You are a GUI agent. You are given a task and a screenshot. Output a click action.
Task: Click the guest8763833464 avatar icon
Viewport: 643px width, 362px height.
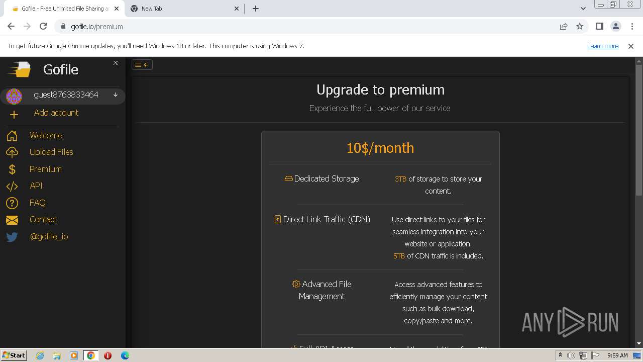[x=14, y=96]
